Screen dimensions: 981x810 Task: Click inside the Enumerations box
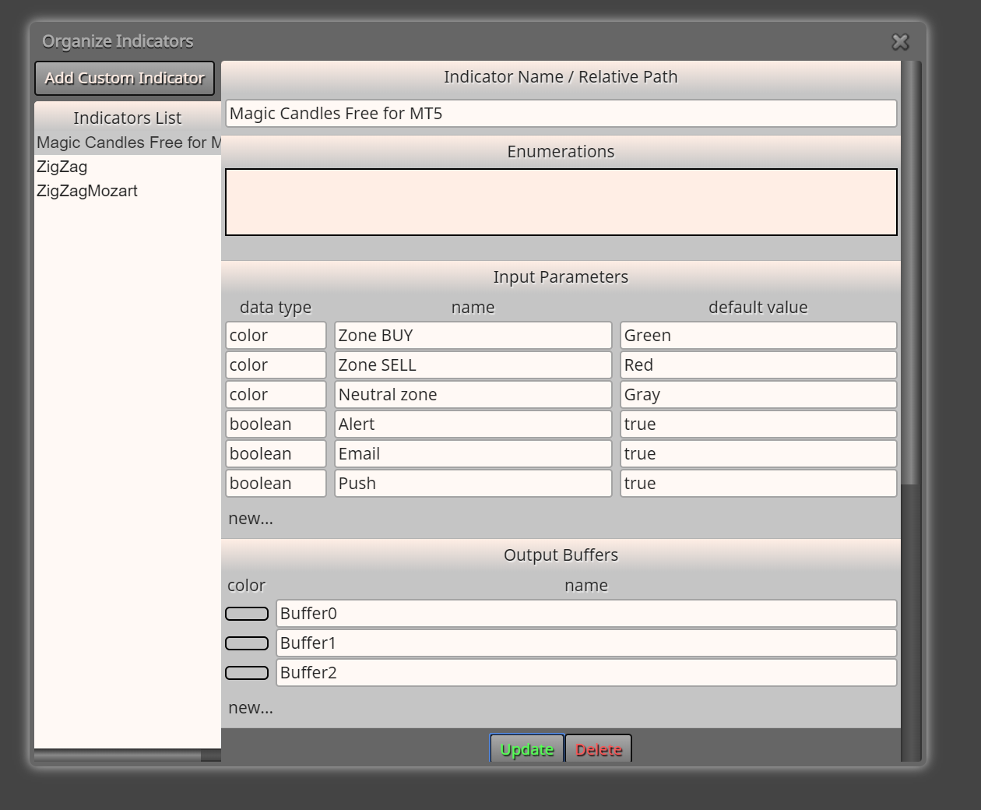(561, 202)
